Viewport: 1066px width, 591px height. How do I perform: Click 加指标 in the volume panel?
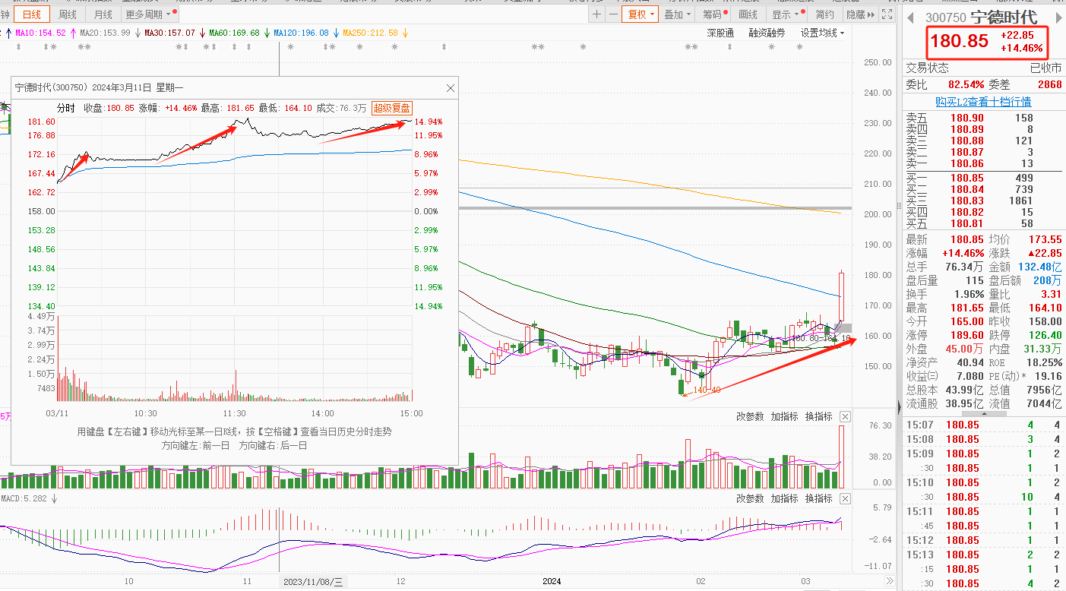point(784,416)
